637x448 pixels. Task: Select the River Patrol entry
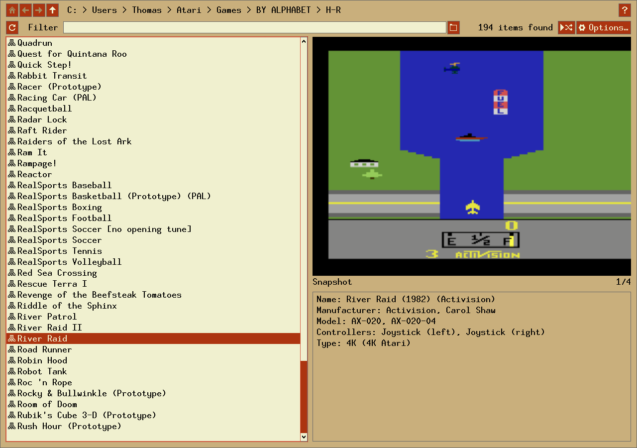[x=153, y=317]
